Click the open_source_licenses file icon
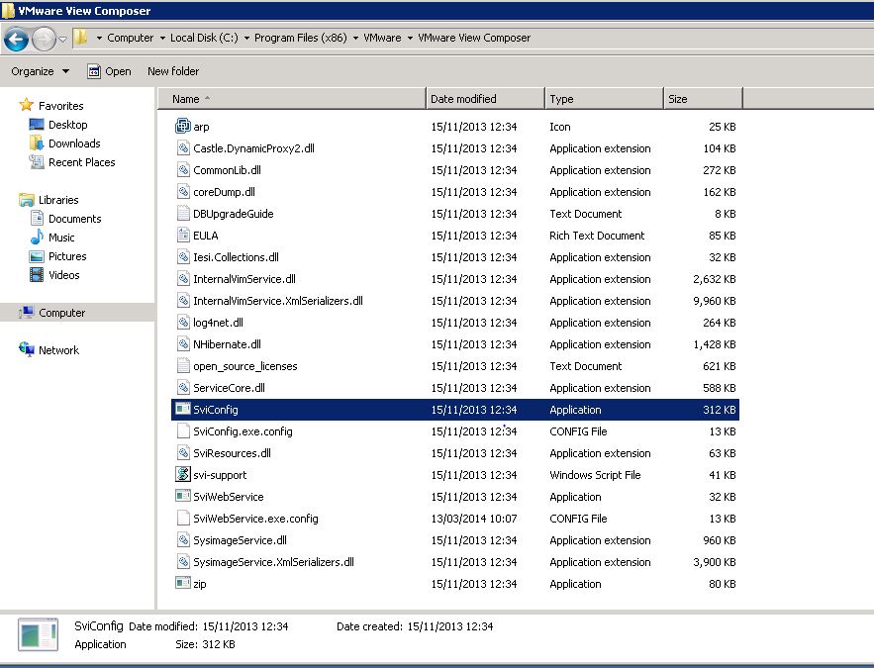 click(x=183, y=365)
